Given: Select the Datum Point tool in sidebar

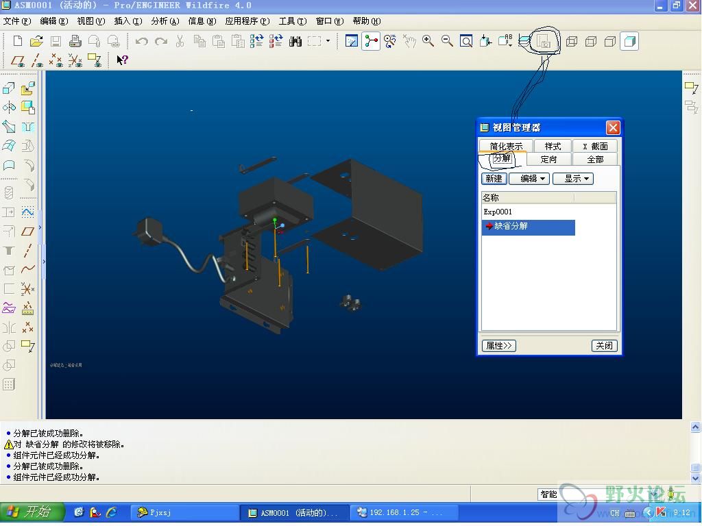Looking at the screenshot, I should point(27,327).
